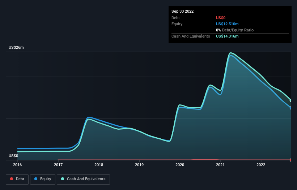Click the 2017 x-axis label
Viewport: 297px width, 190px height.
(x=58, y=165)
